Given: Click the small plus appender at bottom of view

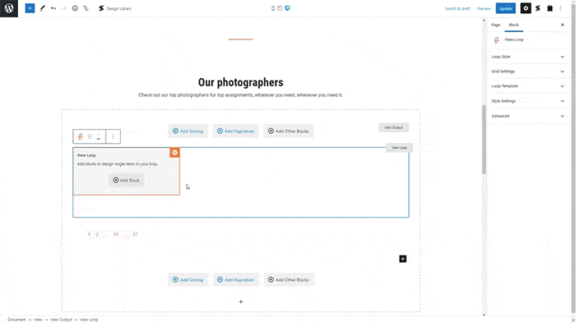Looking at the screenshot, I should tap(240, 302).
